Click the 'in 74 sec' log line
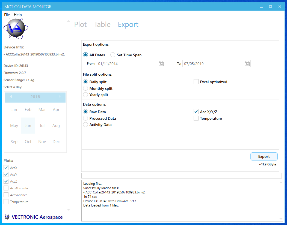 coord(90,196)
